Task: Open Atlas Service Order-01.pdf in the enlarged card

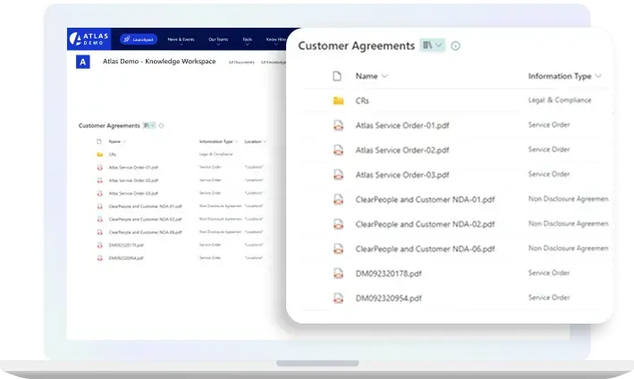Action: tap(402, 126)
